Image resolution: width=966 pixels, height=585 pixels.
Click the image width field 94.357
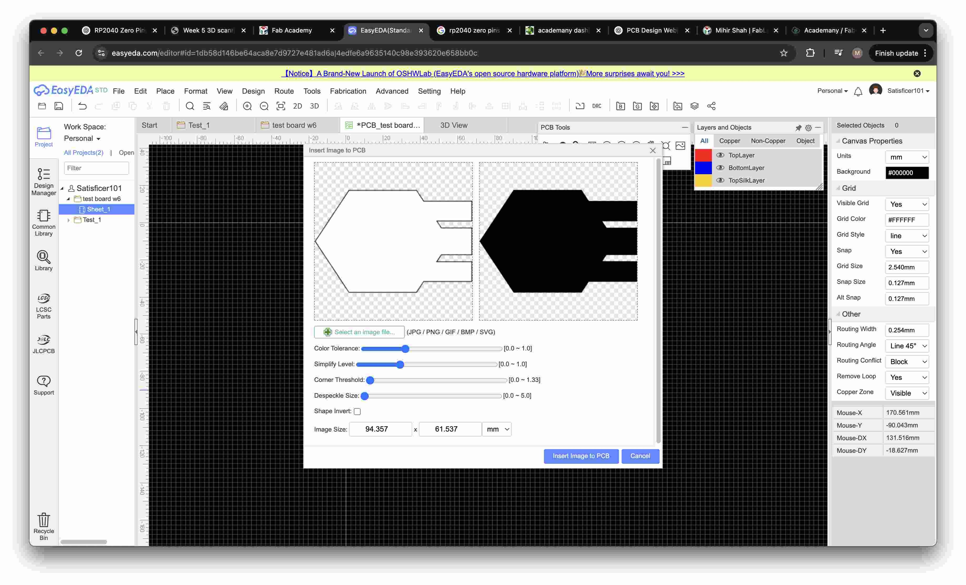380,429
